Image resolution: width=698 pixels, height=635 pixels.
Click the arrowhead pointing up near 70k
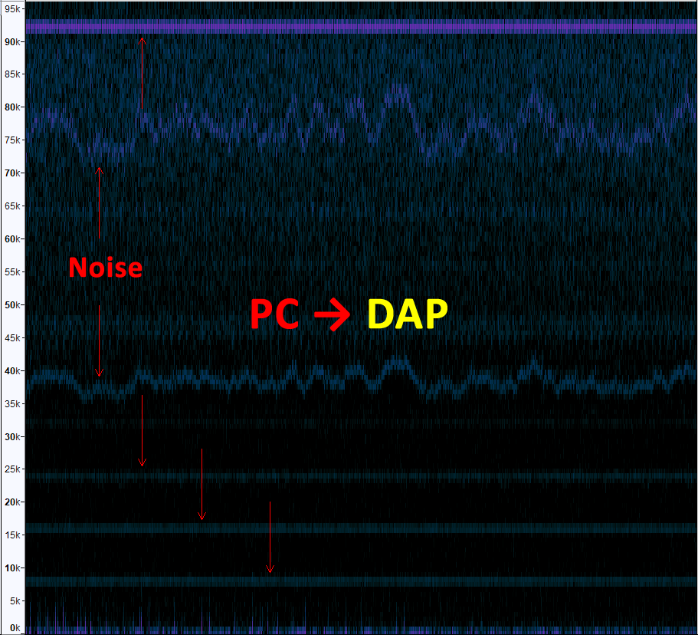[x=99, y=171]
